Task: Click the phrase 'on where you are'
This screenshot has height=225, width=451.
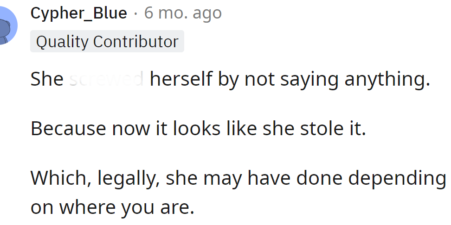Action: (112, 208)
